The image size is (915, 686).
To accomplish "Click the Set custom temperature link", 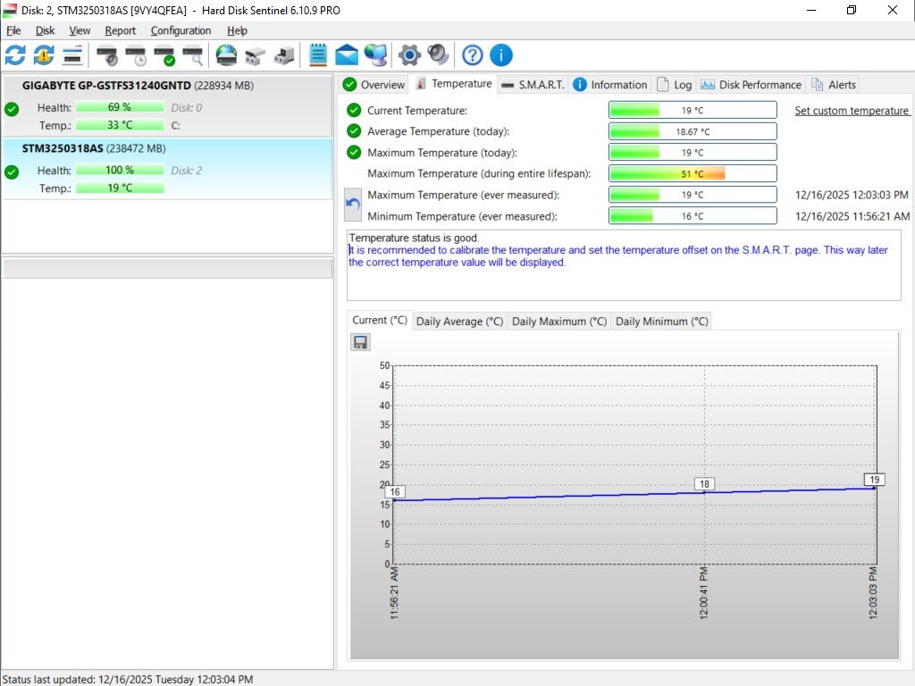I will point(852,111).
